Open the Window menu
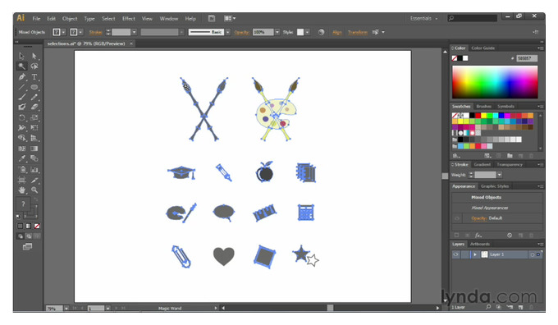The height and width of the screenshot is (325, 558). click(x=169, y=19)
